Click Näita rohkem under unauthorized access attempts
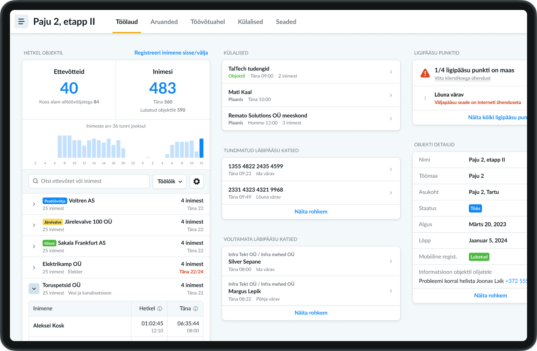537x351 pixels. [311, 313]
